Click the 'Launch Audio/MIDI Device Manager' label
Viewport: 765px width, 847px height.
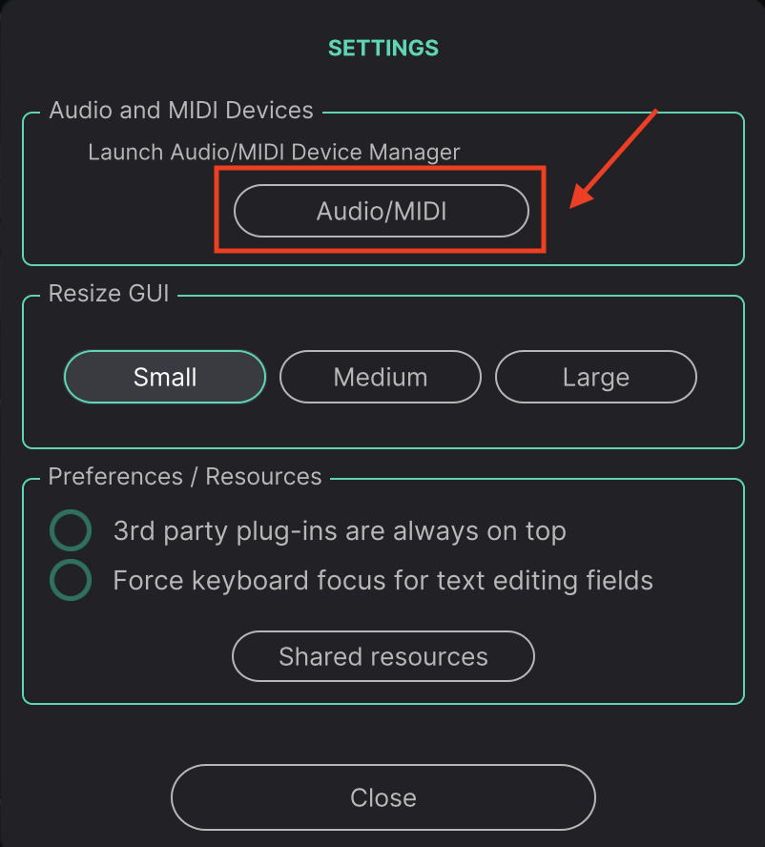274,153
